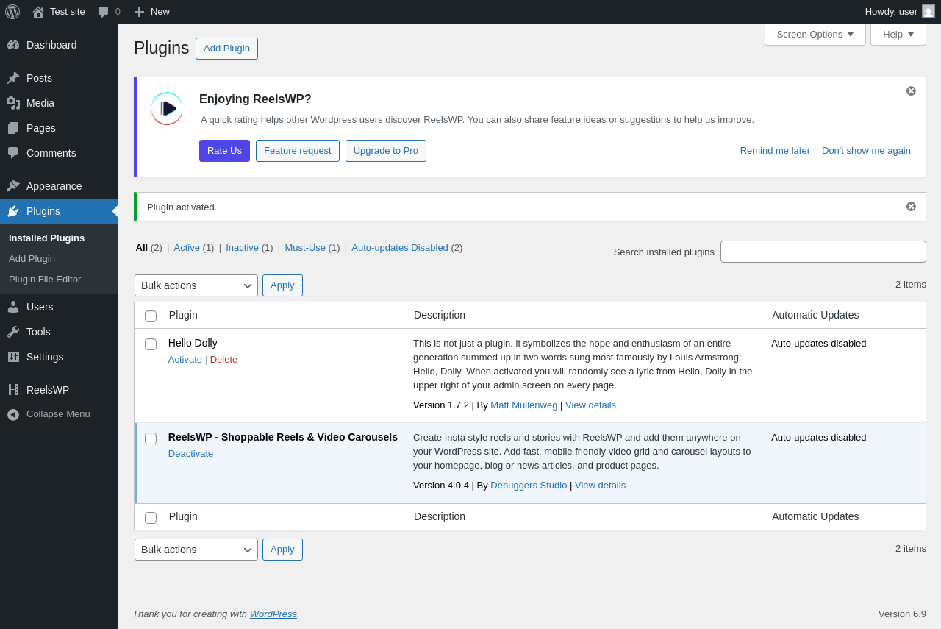Filter plugins by the Inactive tab
This screenshot has width=941, height=629.
click(242, 248)
